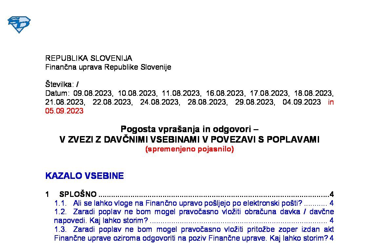The height and width of the screenshot is (243, 379).
Task: Open the SPLOŠNO section link in contents
Action: click(x=78, y=194)
